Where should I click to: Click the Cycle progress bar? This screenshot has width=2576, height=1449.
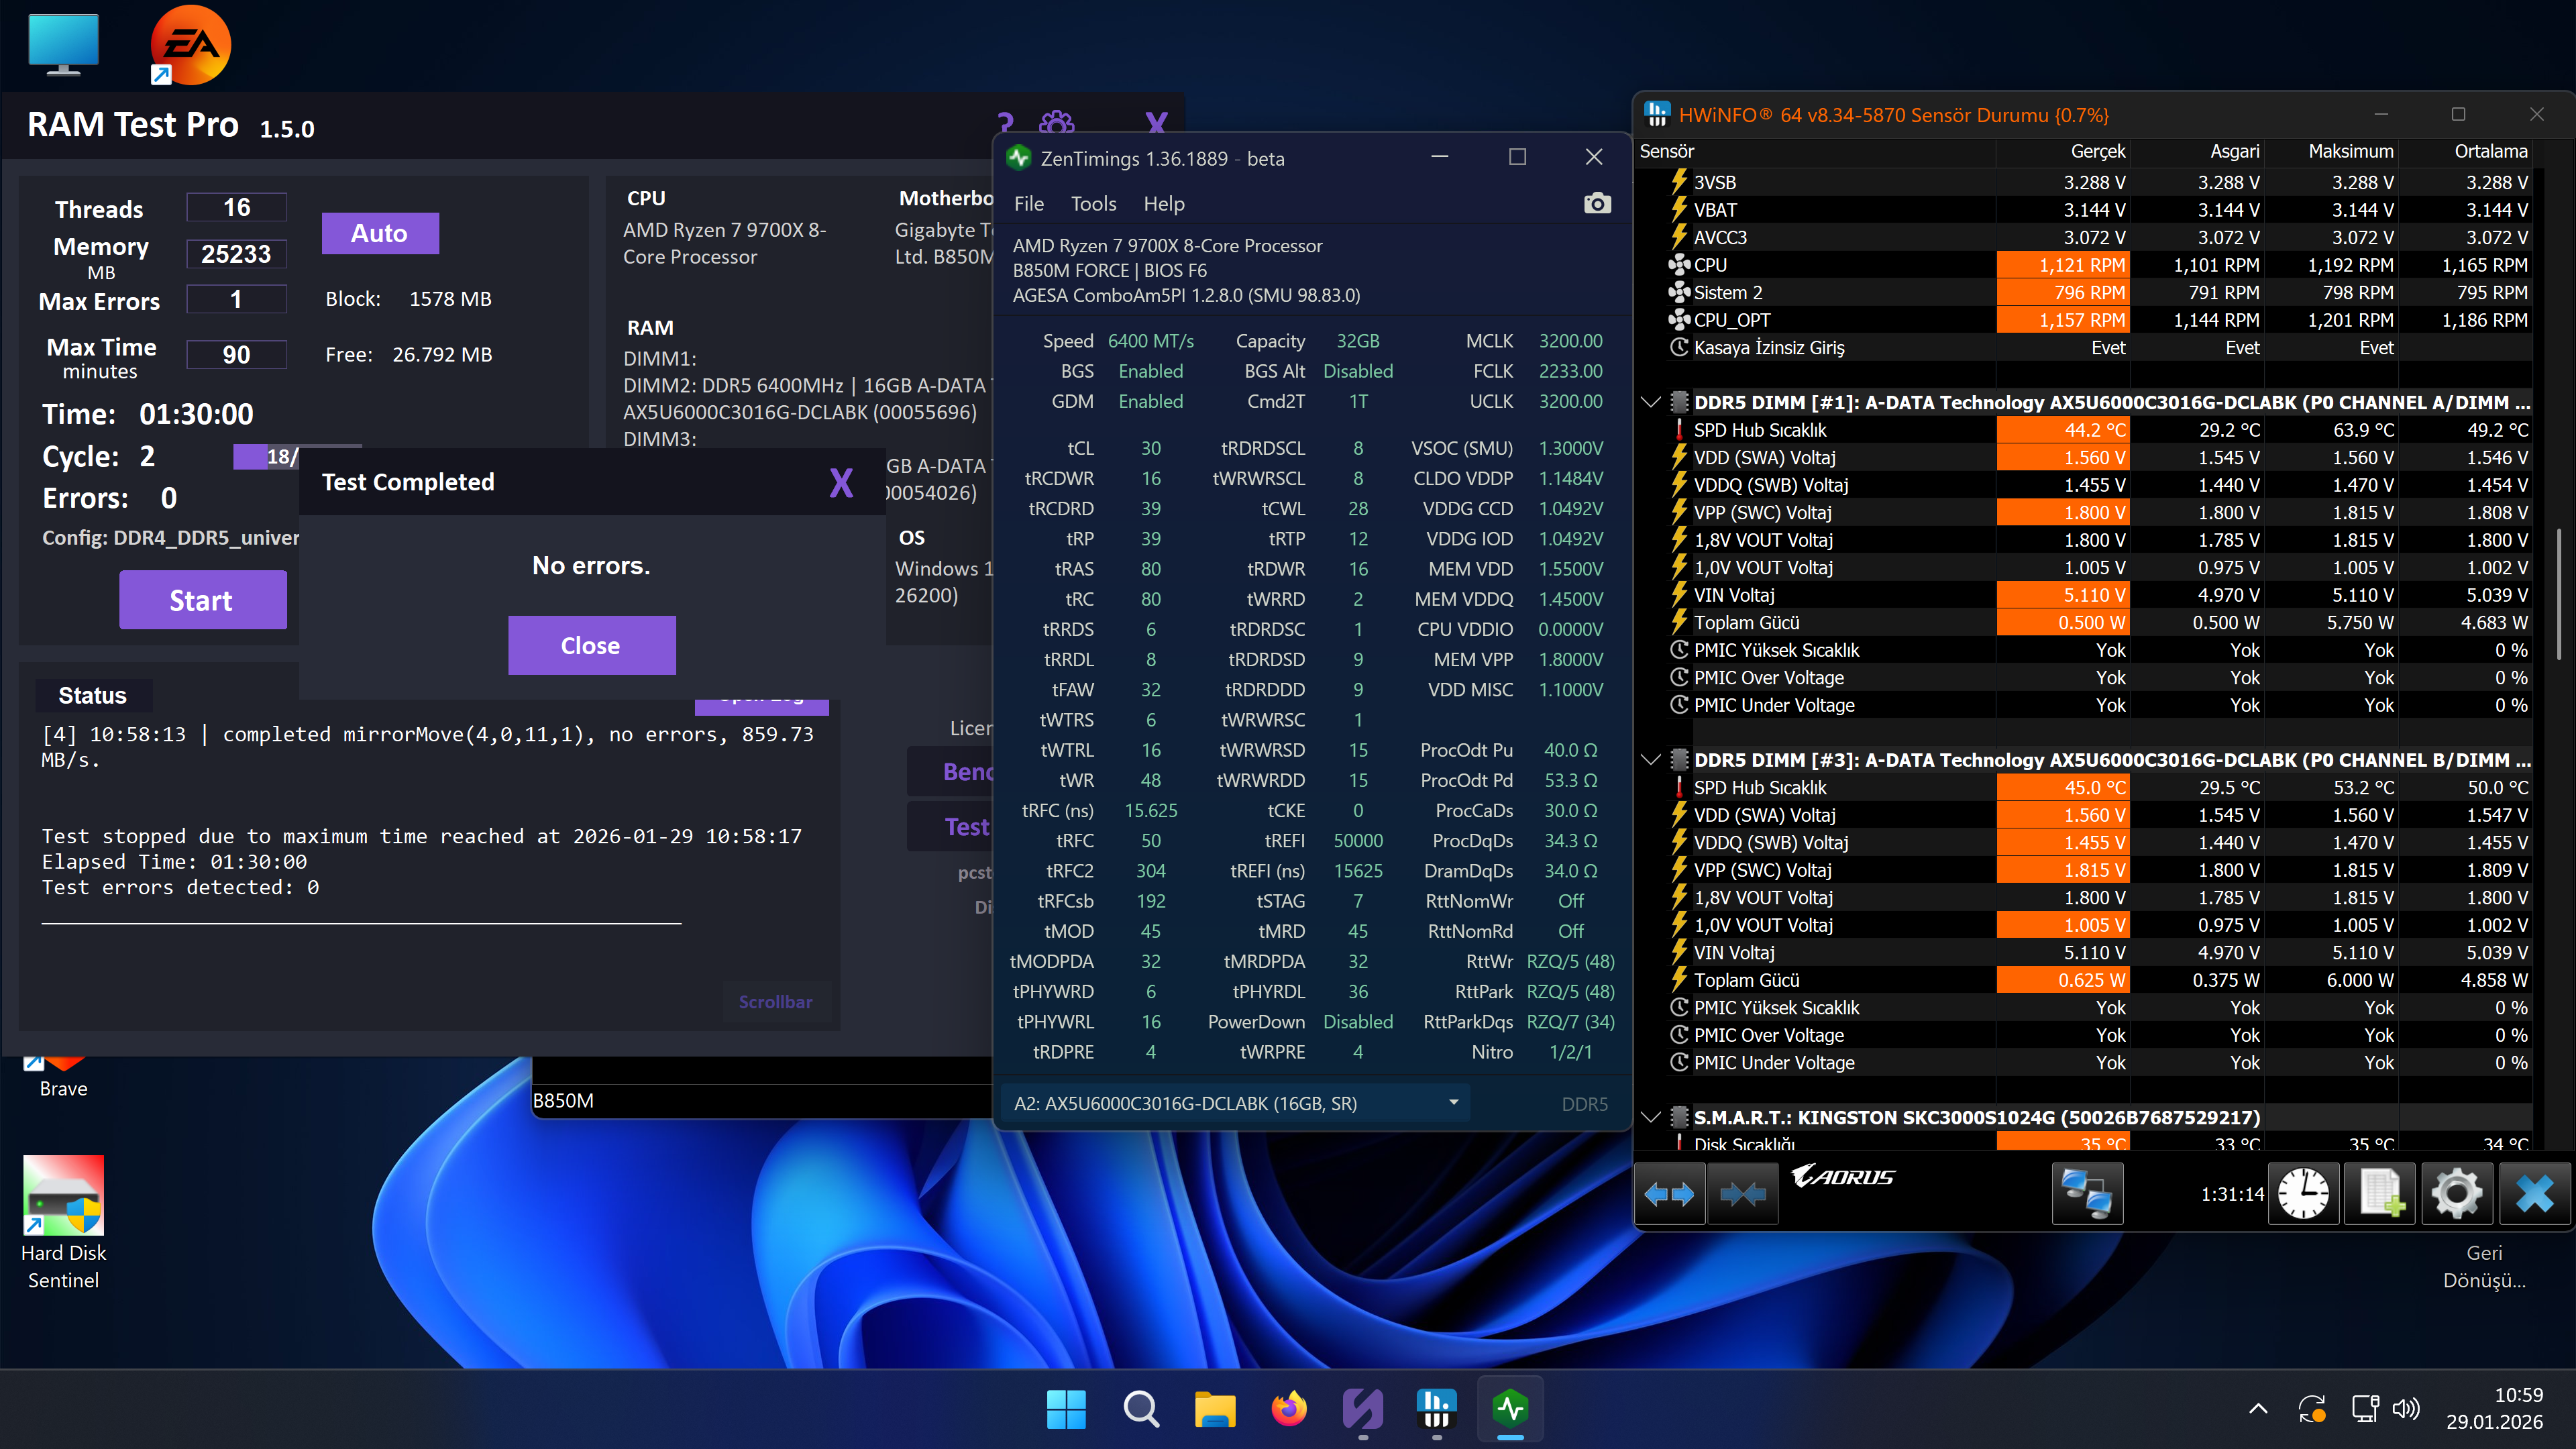(297, 456)
